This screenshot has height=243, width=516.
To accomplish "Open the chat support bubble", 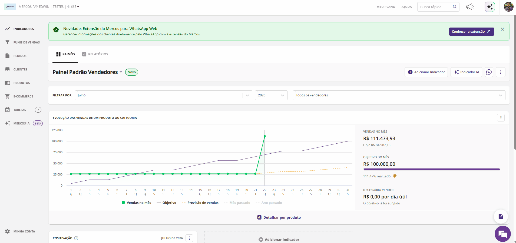I will click(503, 234).
